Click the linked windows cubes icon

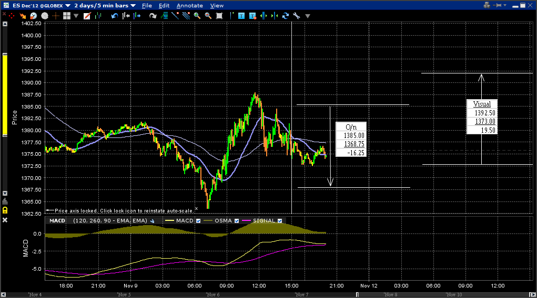tap(487, 5)
